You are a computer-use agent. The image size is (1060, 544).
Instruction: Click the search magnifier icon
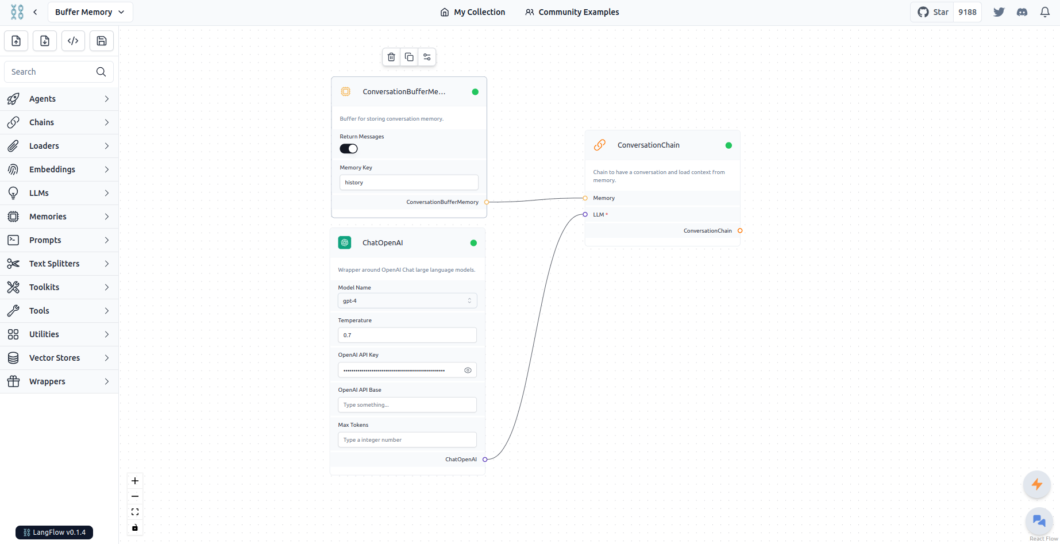(101, 72)
